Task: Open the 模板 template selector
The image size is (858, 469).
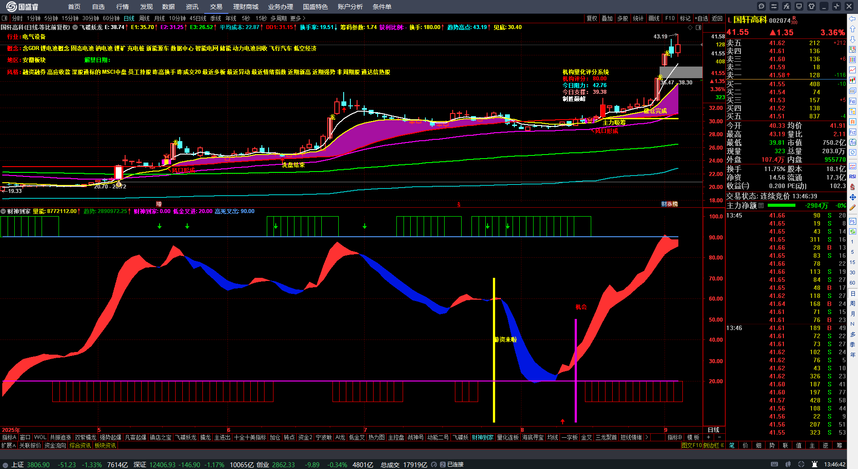Action: pos(693,437)
